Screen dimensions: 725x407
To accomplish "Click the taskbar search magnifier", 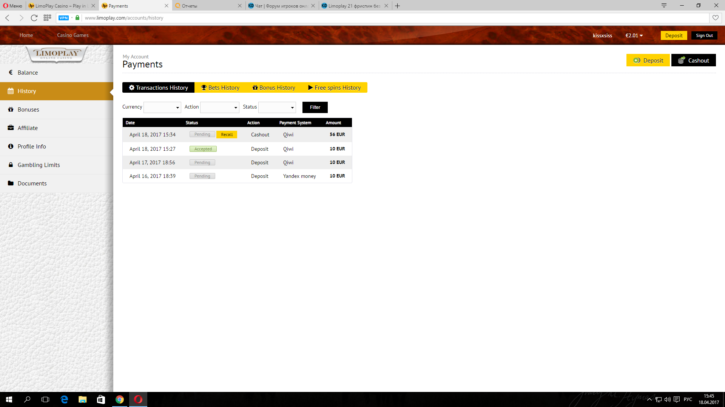I will point(27,399).
